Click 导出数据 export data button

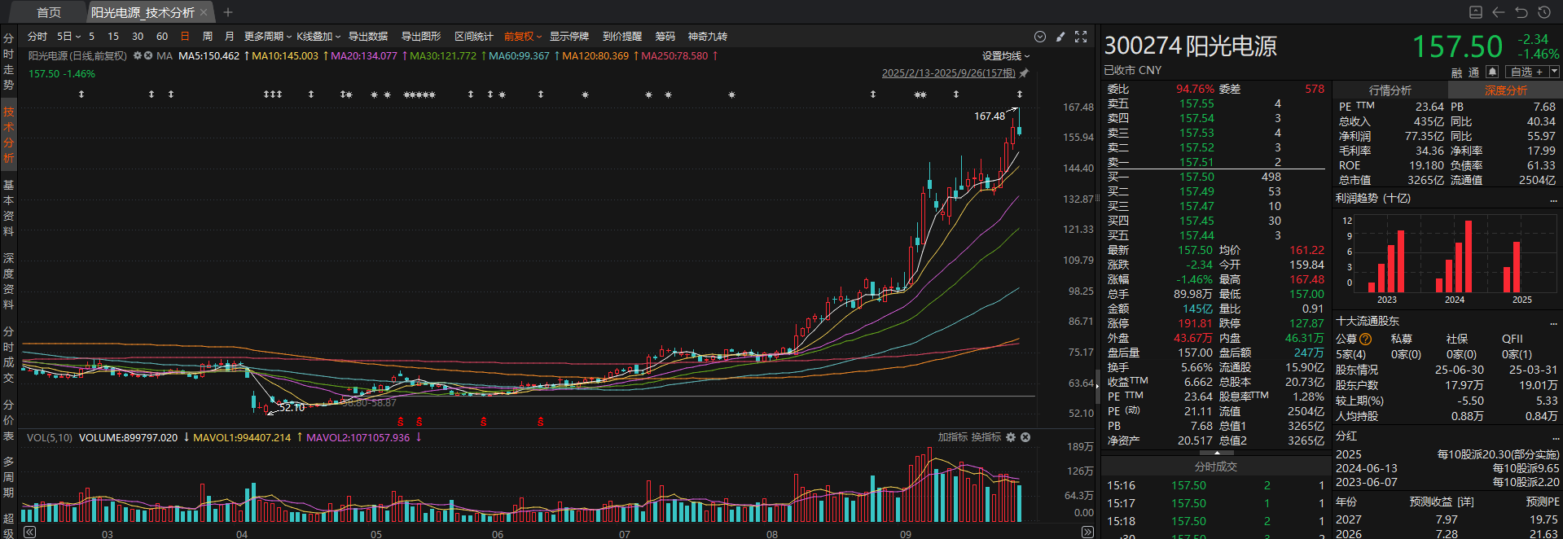(x=368, y=37)
